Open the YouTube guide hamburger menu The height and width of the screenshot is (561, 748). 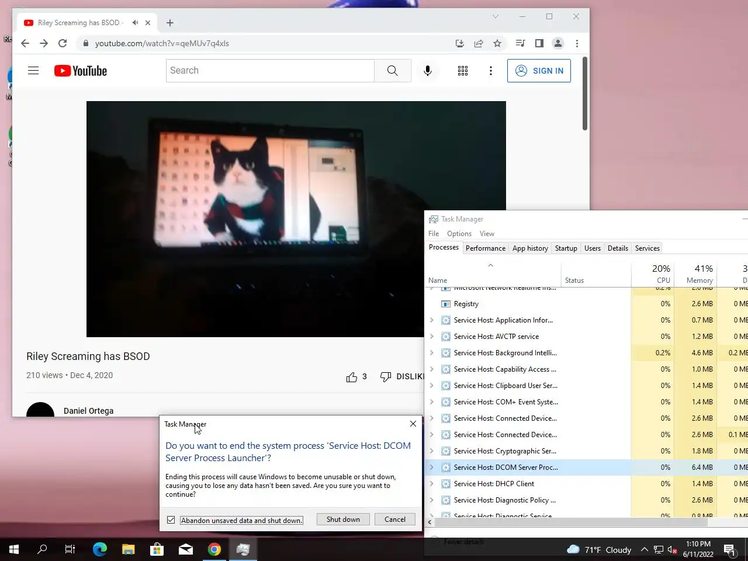(33, 71)
